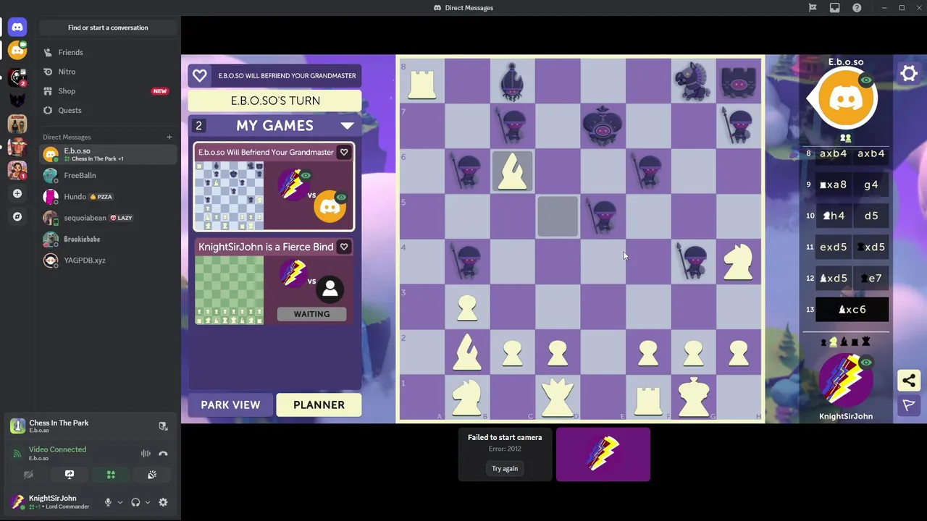927x521 pixels.
Task: Click the WAITING opponent label
Action: point(311,314)
